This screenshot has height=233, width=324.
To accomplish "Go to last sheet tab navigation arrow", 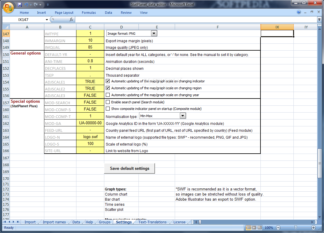I will [x=18, y=222].
